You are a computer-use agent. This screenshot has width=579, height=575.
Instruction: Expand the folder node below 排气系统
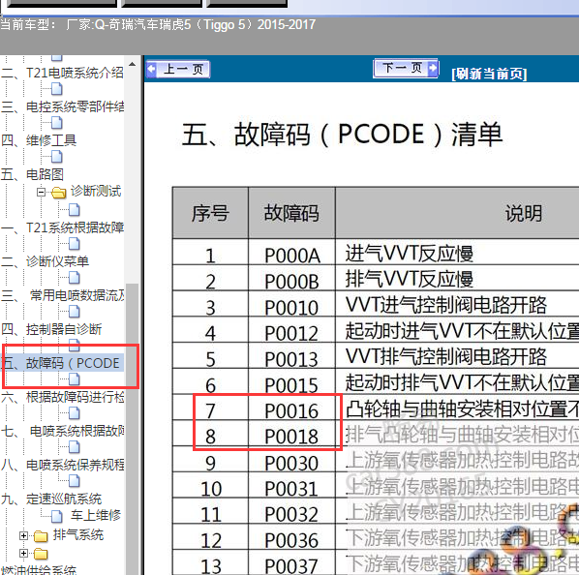(23, 553)
